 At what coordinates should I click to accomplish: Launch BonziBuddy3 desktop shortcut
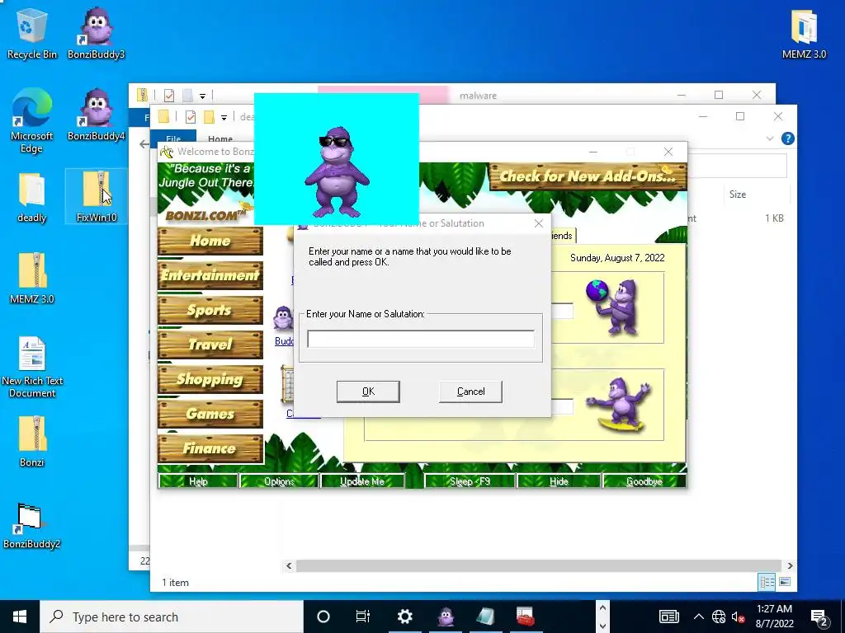click(x=96, y=32)
